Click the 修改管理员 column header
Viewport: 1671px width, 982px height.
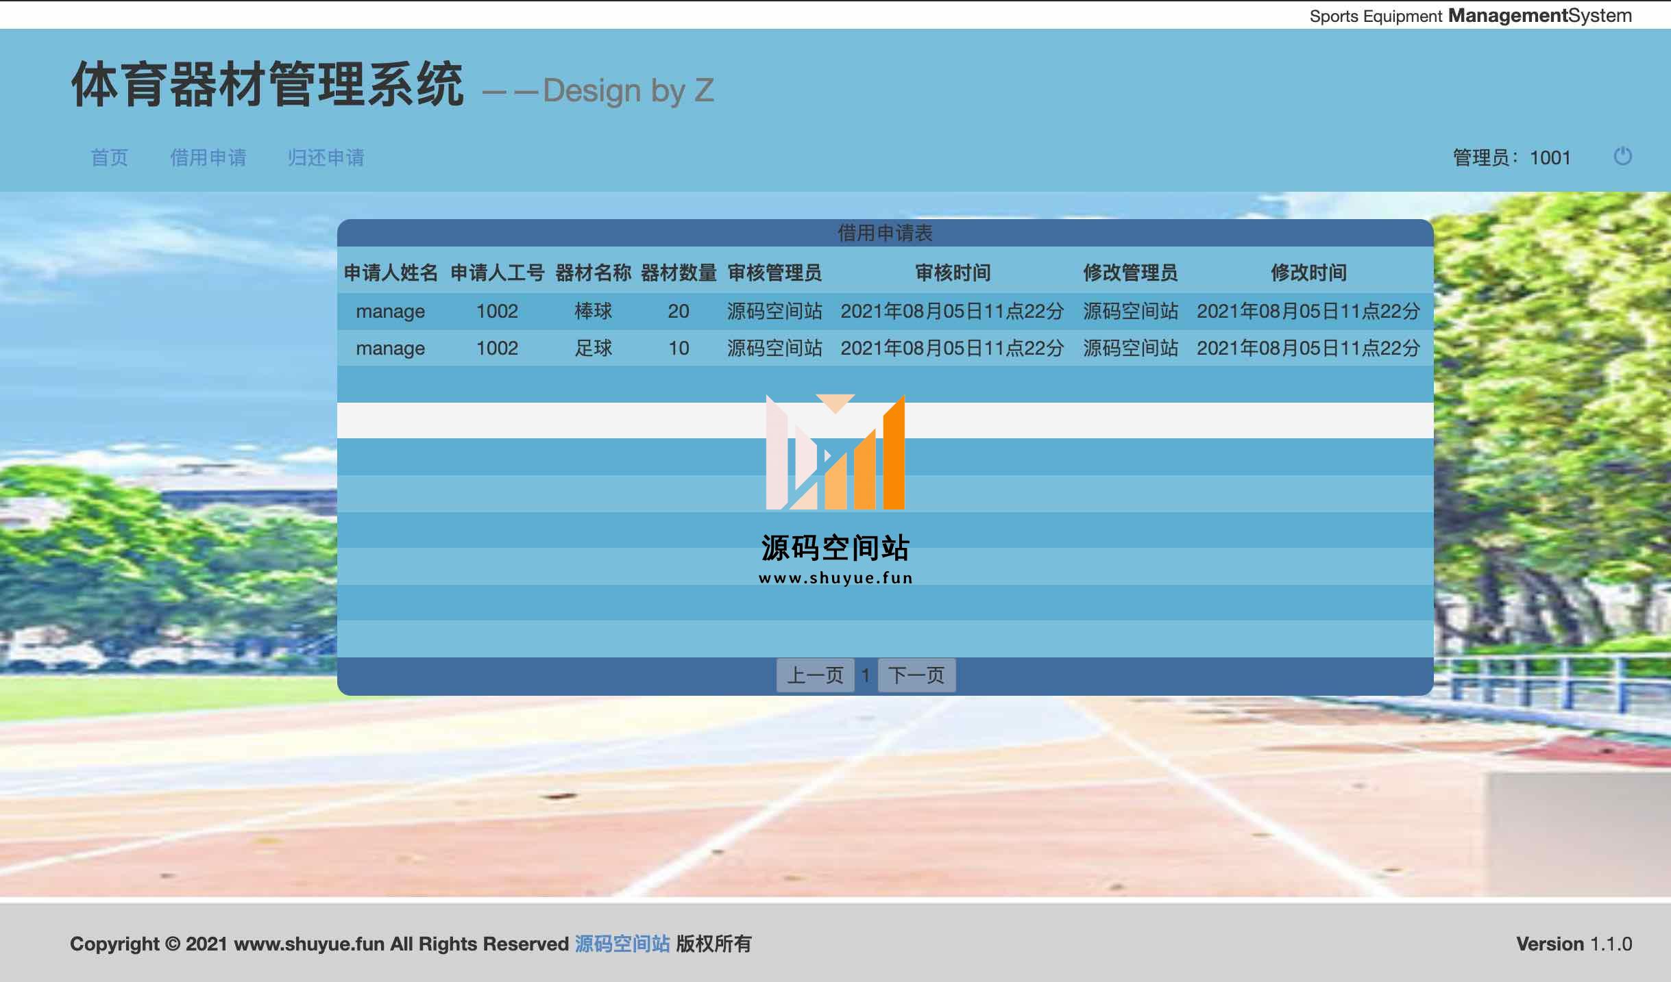click(x=1131, y=273)
